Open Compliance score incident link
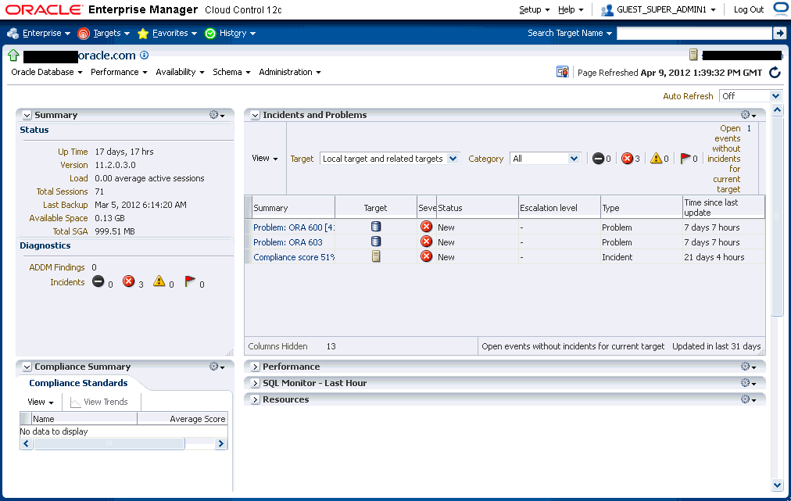The height and width of the screenshot is (501, 791). (294, 257)
